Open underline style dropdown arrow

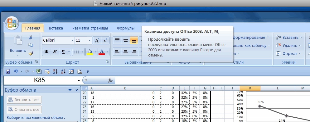pyautogui.click(x=69, y=52)
